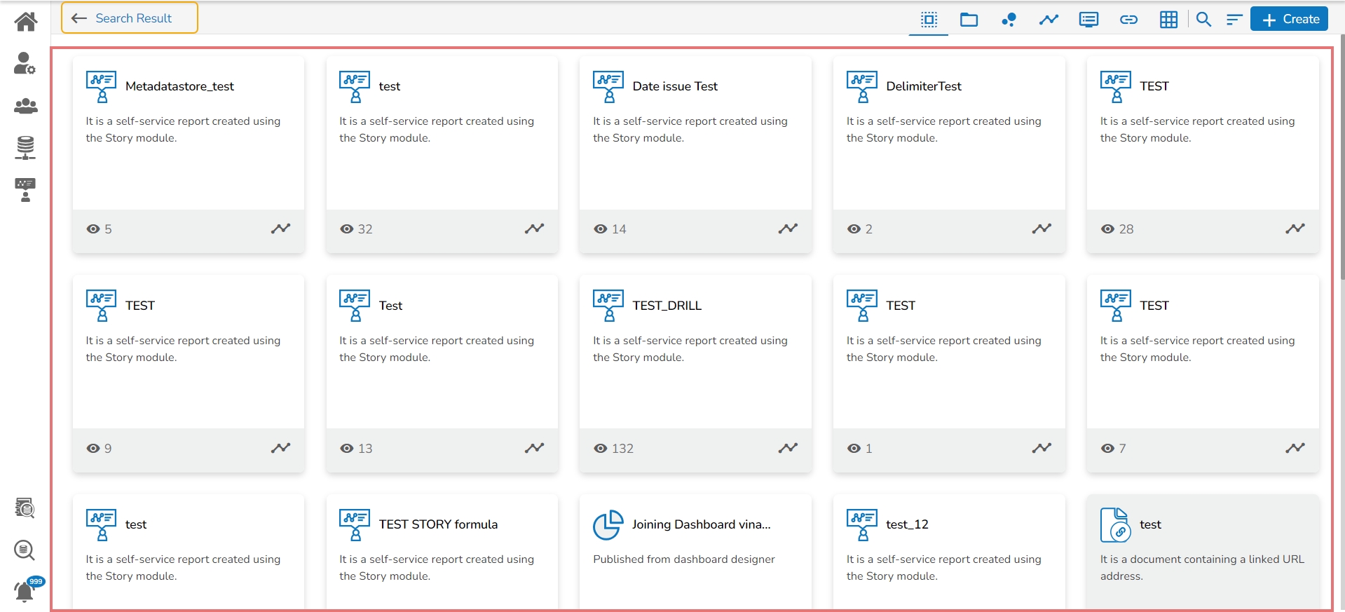Image resolution: width=1345 pixels, height=612 pixels.
Task: Click the Create button
Action: click(x=1290, y=20)
